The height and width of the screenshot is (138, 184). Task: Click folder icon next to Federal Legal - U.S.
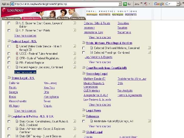coord(9,41)
